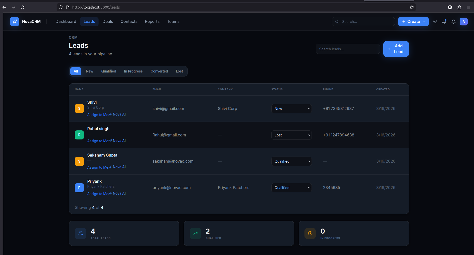This screenshot has height=255, width=474.
Task: Click the Priyank Patchers company cell
Action: coord(233,188)
